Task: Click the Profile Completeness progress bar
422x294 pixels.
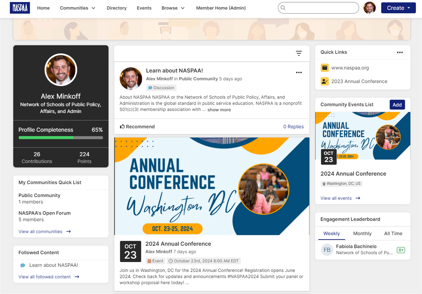Action: pos(61,138)
